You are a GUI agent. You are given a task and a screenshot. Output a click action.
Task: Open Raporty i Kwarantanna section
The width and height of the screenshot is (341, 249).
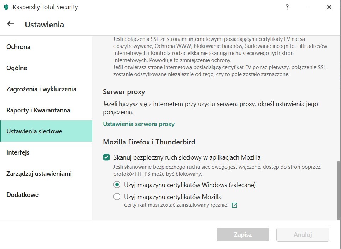click(38, 110)
